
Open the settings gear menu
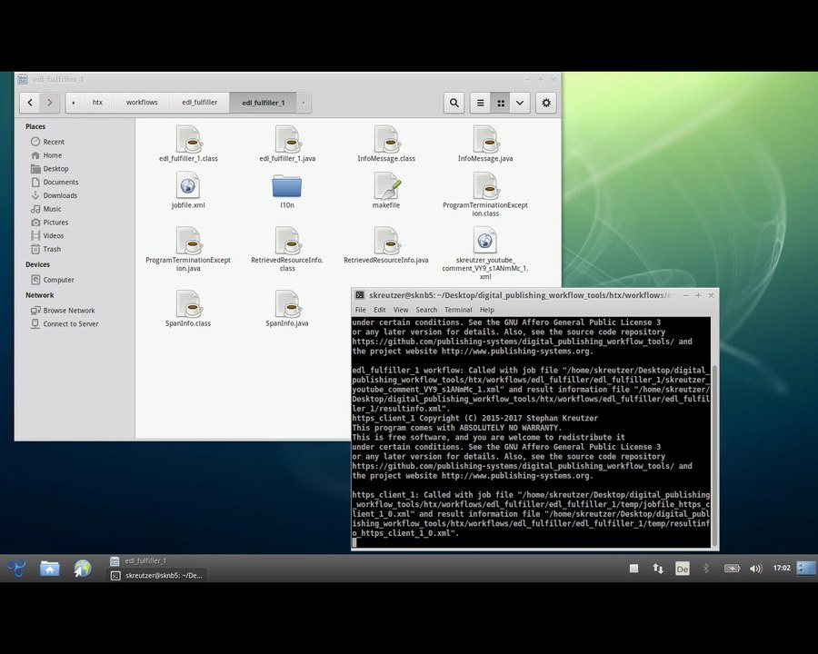point(545,103)
